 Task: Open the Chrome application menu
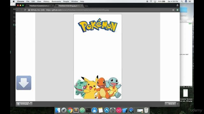pos(20,1)
